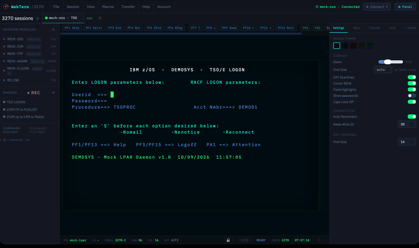Send the PA1 attention key

(306, 28)
